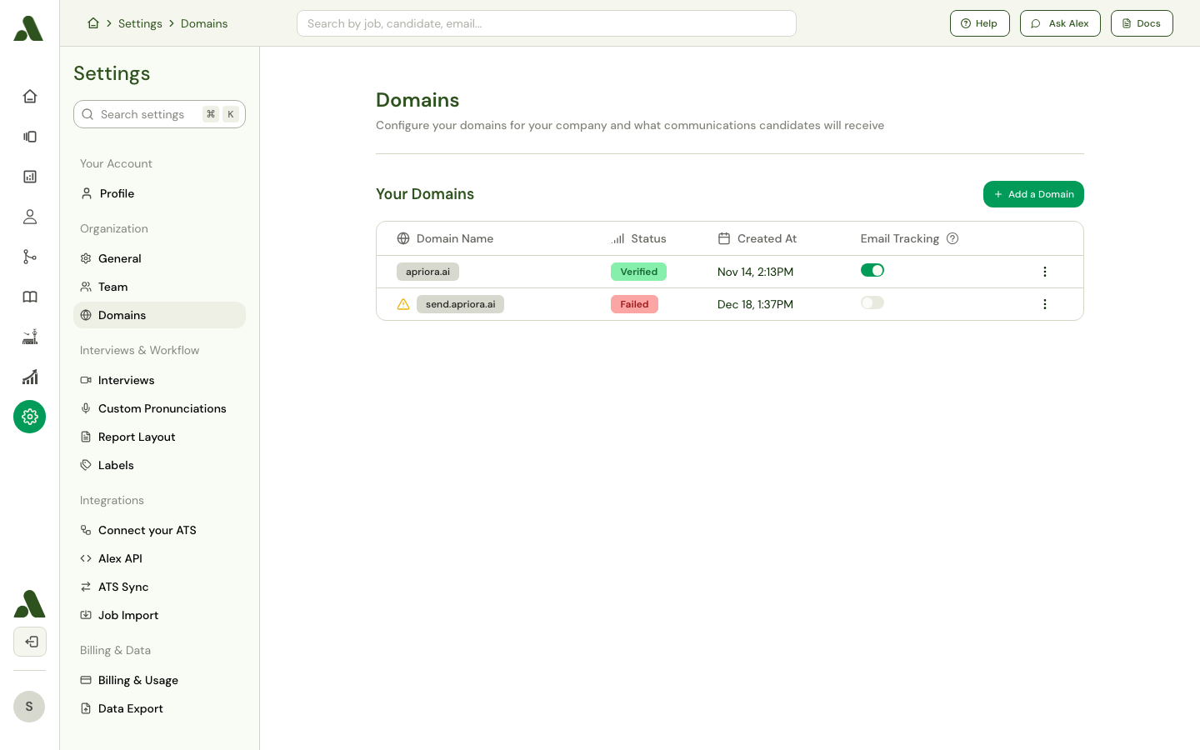This screenshot has width=1200, height=750.
Task: Click the Apriora logo at top left
Action: tap(28, 28)
